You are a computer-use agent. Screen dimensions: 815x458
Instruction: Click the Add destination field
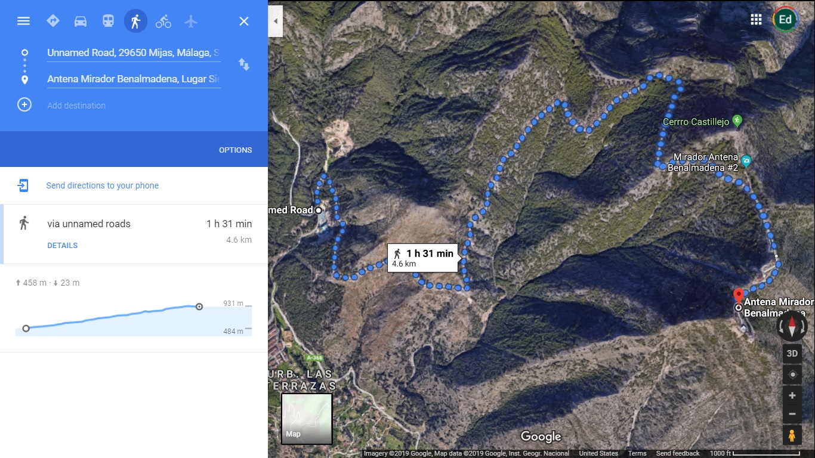pyautogui.click(x=134, y=106)
